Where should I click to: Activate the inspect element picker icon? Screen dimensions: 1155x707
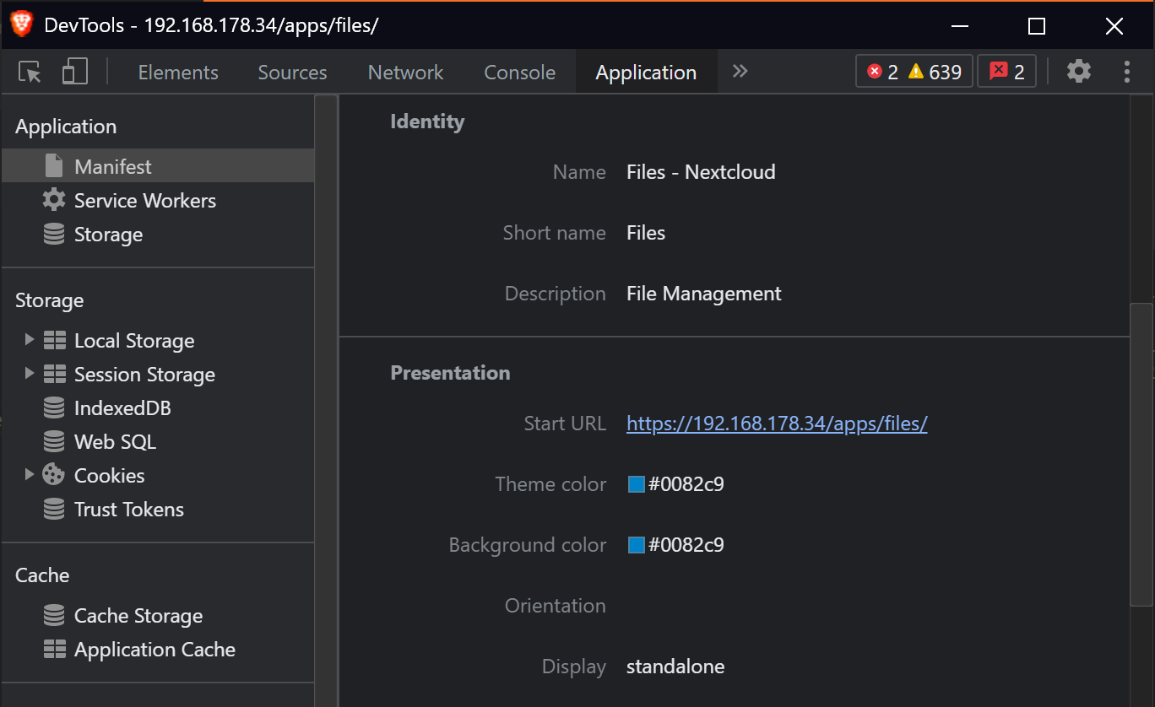tap(30, 73)
